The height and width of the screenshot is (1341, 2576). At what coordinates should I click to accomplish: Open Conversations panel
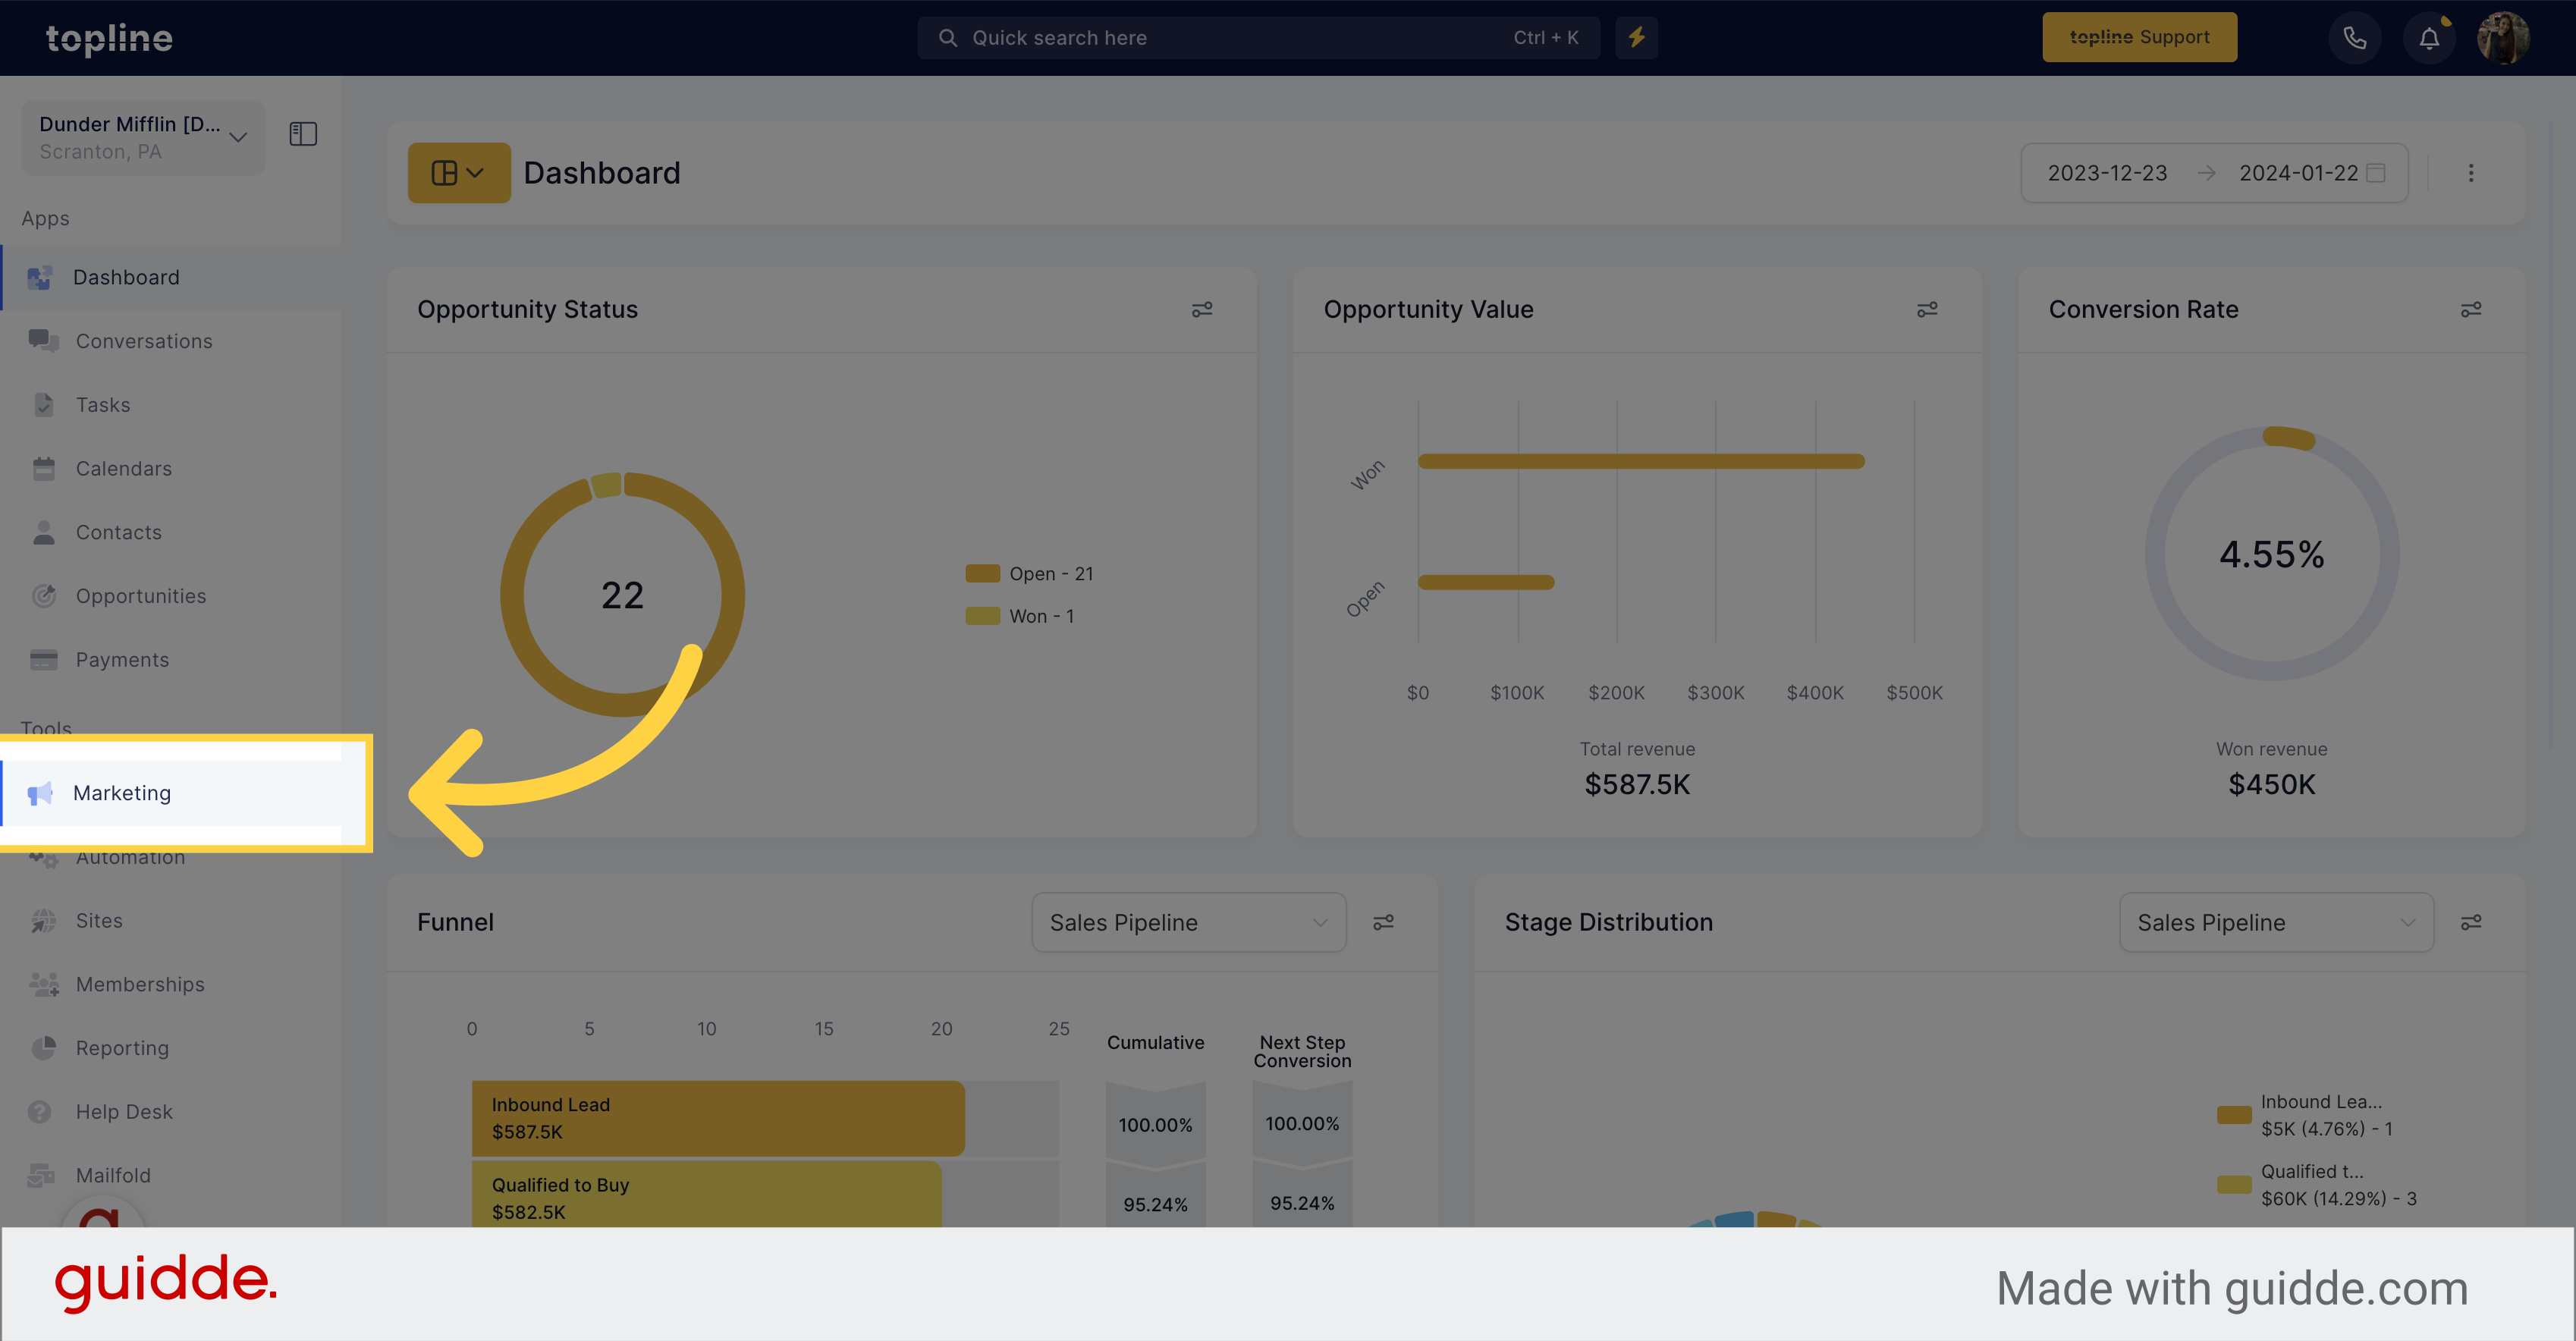click(x=145, y=341)
